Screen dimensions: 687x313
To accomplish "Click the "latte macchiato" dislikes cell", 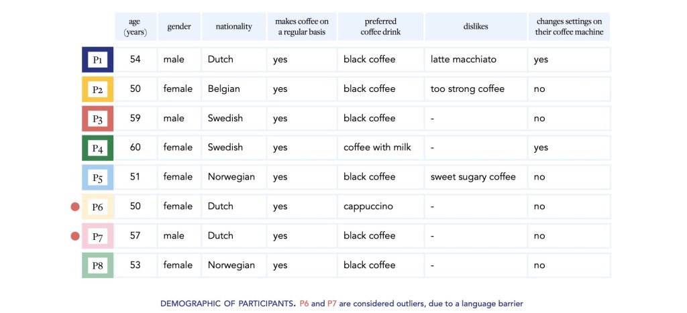I will click(x=464, y=60).
